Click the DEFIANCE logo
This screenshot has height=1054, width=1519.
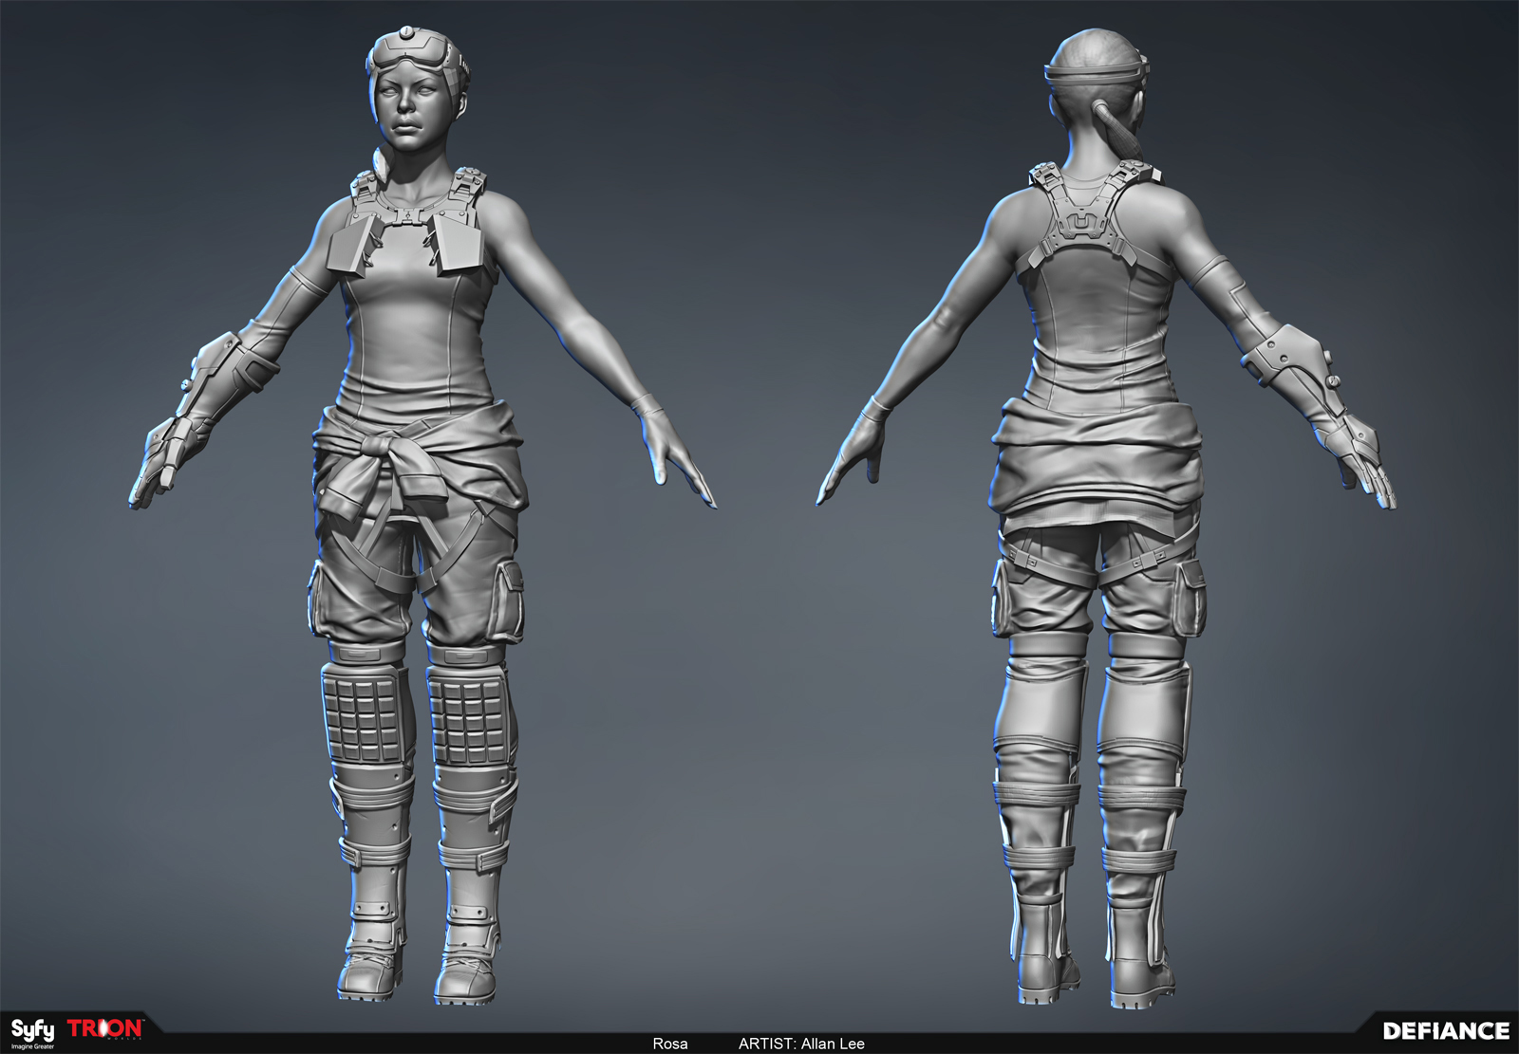(1446, 1031)
